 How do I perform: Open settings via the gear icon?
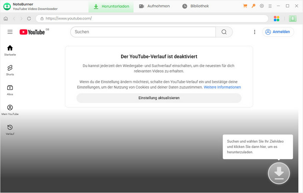(261, 6)
